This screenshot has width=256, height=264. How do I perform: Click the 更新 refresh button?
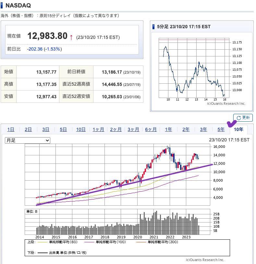click(243, 117)
